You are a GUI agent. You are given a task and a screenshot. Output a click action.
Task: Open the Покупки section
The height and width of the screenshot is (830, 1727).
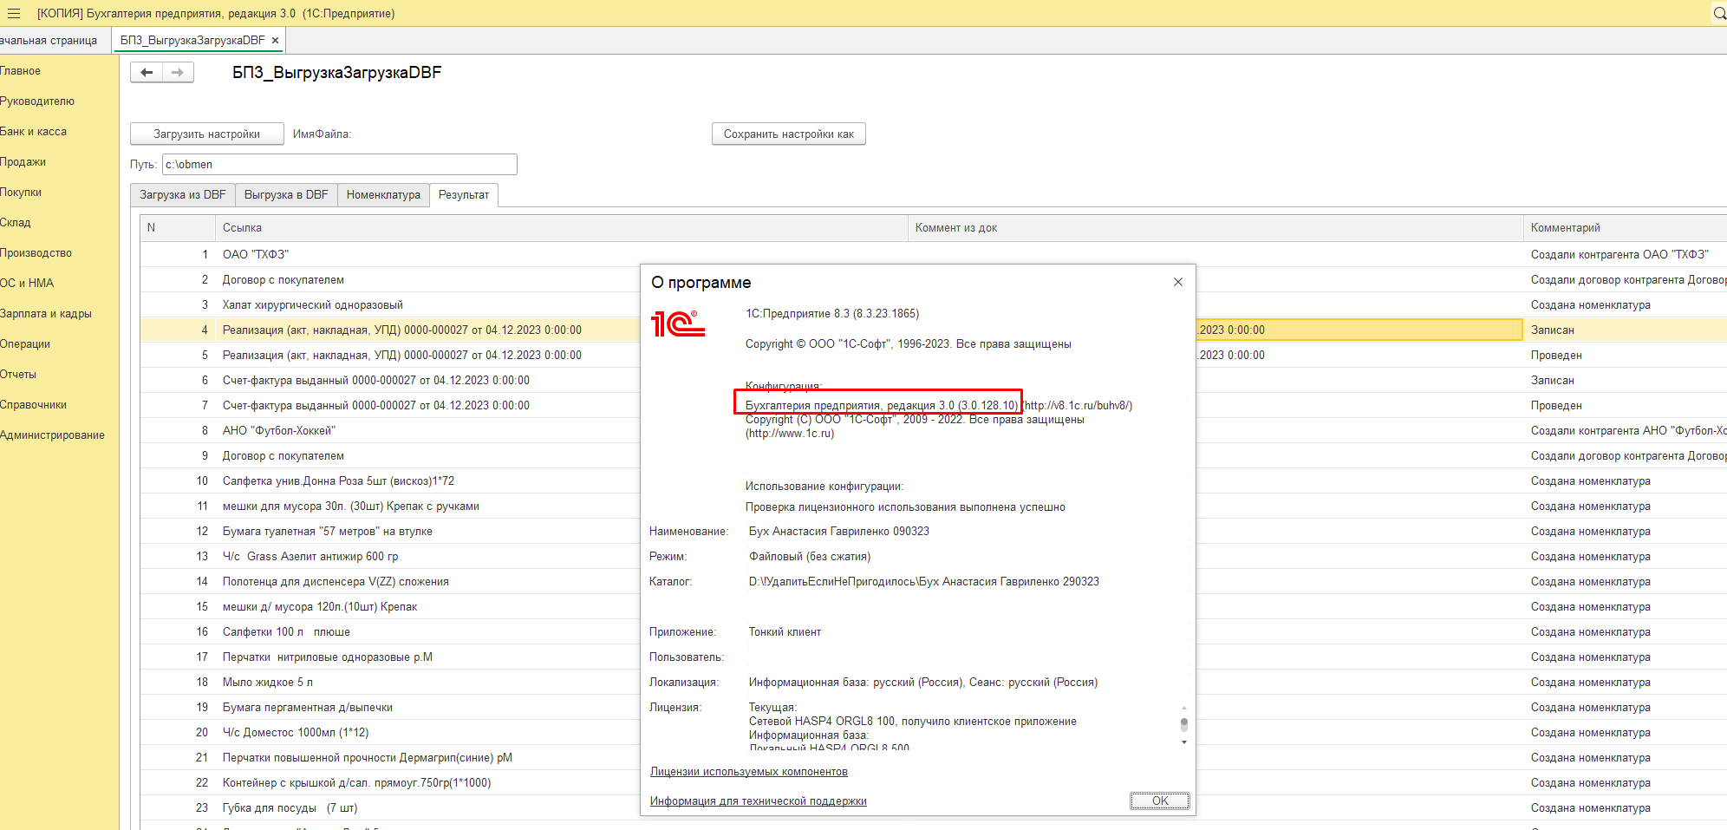[x=21, y=193]
